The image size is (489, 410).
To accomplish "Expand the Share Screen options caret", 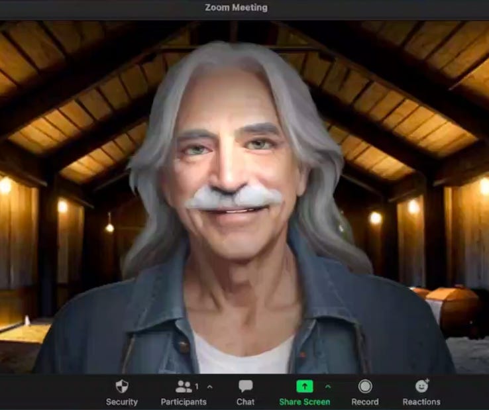I will 328,387.
